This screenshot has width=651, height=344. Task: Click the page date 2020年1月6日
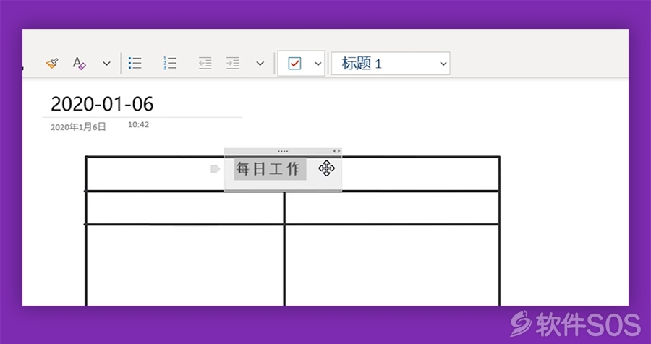[x=78, y=126]
